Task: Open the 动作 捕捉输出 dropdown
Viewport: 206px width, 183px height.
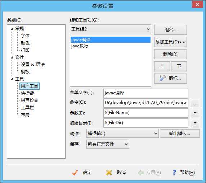Action: 122,133
